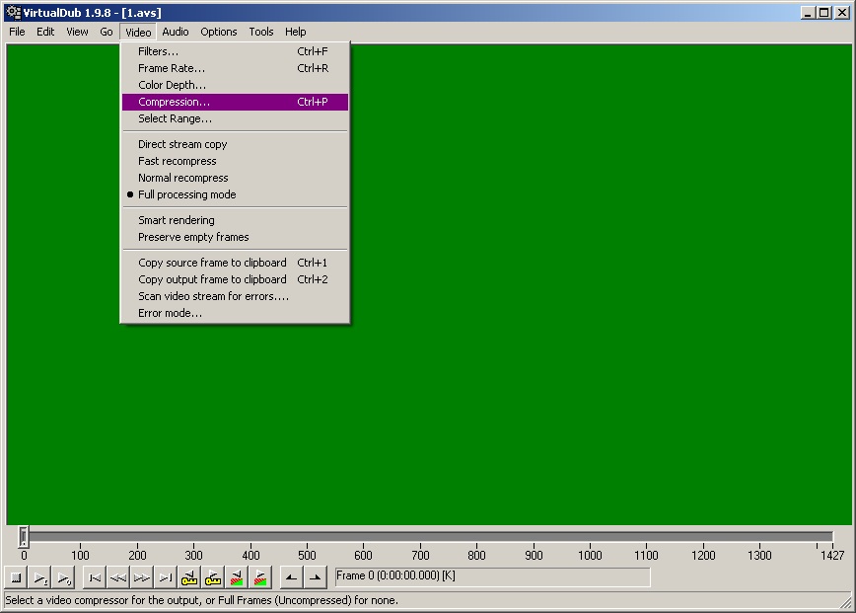Click the timeline slider thumb
Screen dimensions: 856x613
(24, 537)
